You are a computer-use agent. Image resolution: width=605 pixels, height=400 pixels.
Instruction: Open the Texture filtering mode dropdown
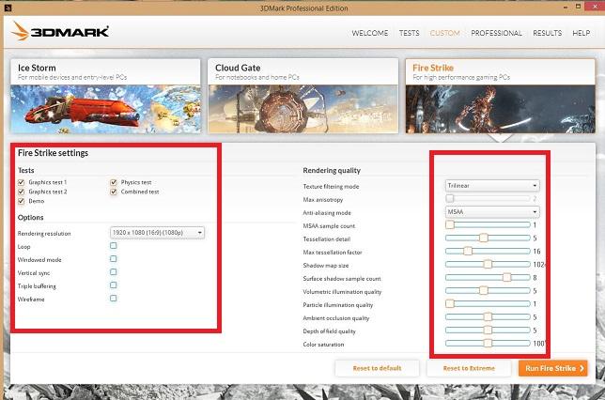[492, 186]
